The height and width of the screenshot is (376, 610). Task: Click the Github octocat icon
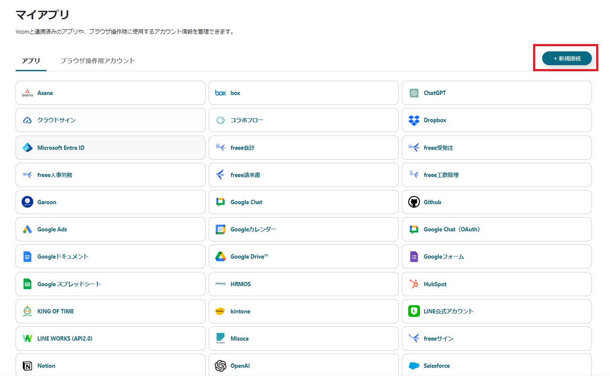[414, 202]
